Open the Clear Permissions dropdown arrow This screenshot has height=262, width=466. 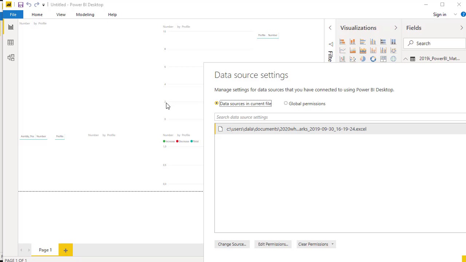(x=332, y=244)
